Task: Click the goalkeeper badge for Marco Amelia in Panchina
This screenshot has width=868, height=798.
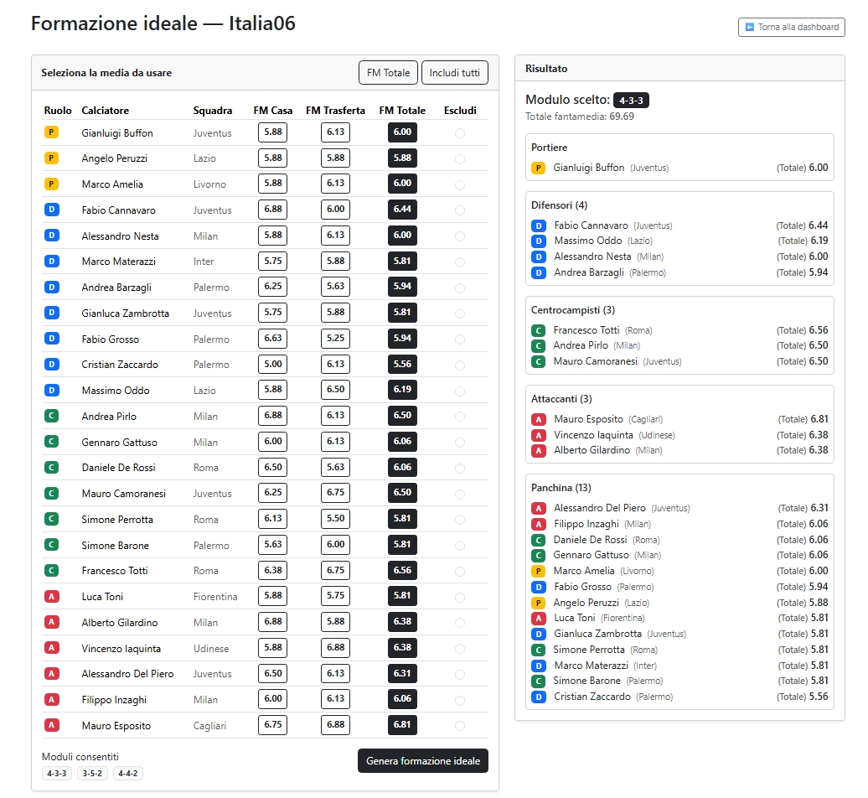Action: (538, 571)
